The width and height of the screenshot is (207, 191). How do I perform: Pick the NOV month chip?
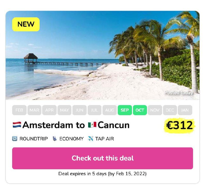[155, 110]
